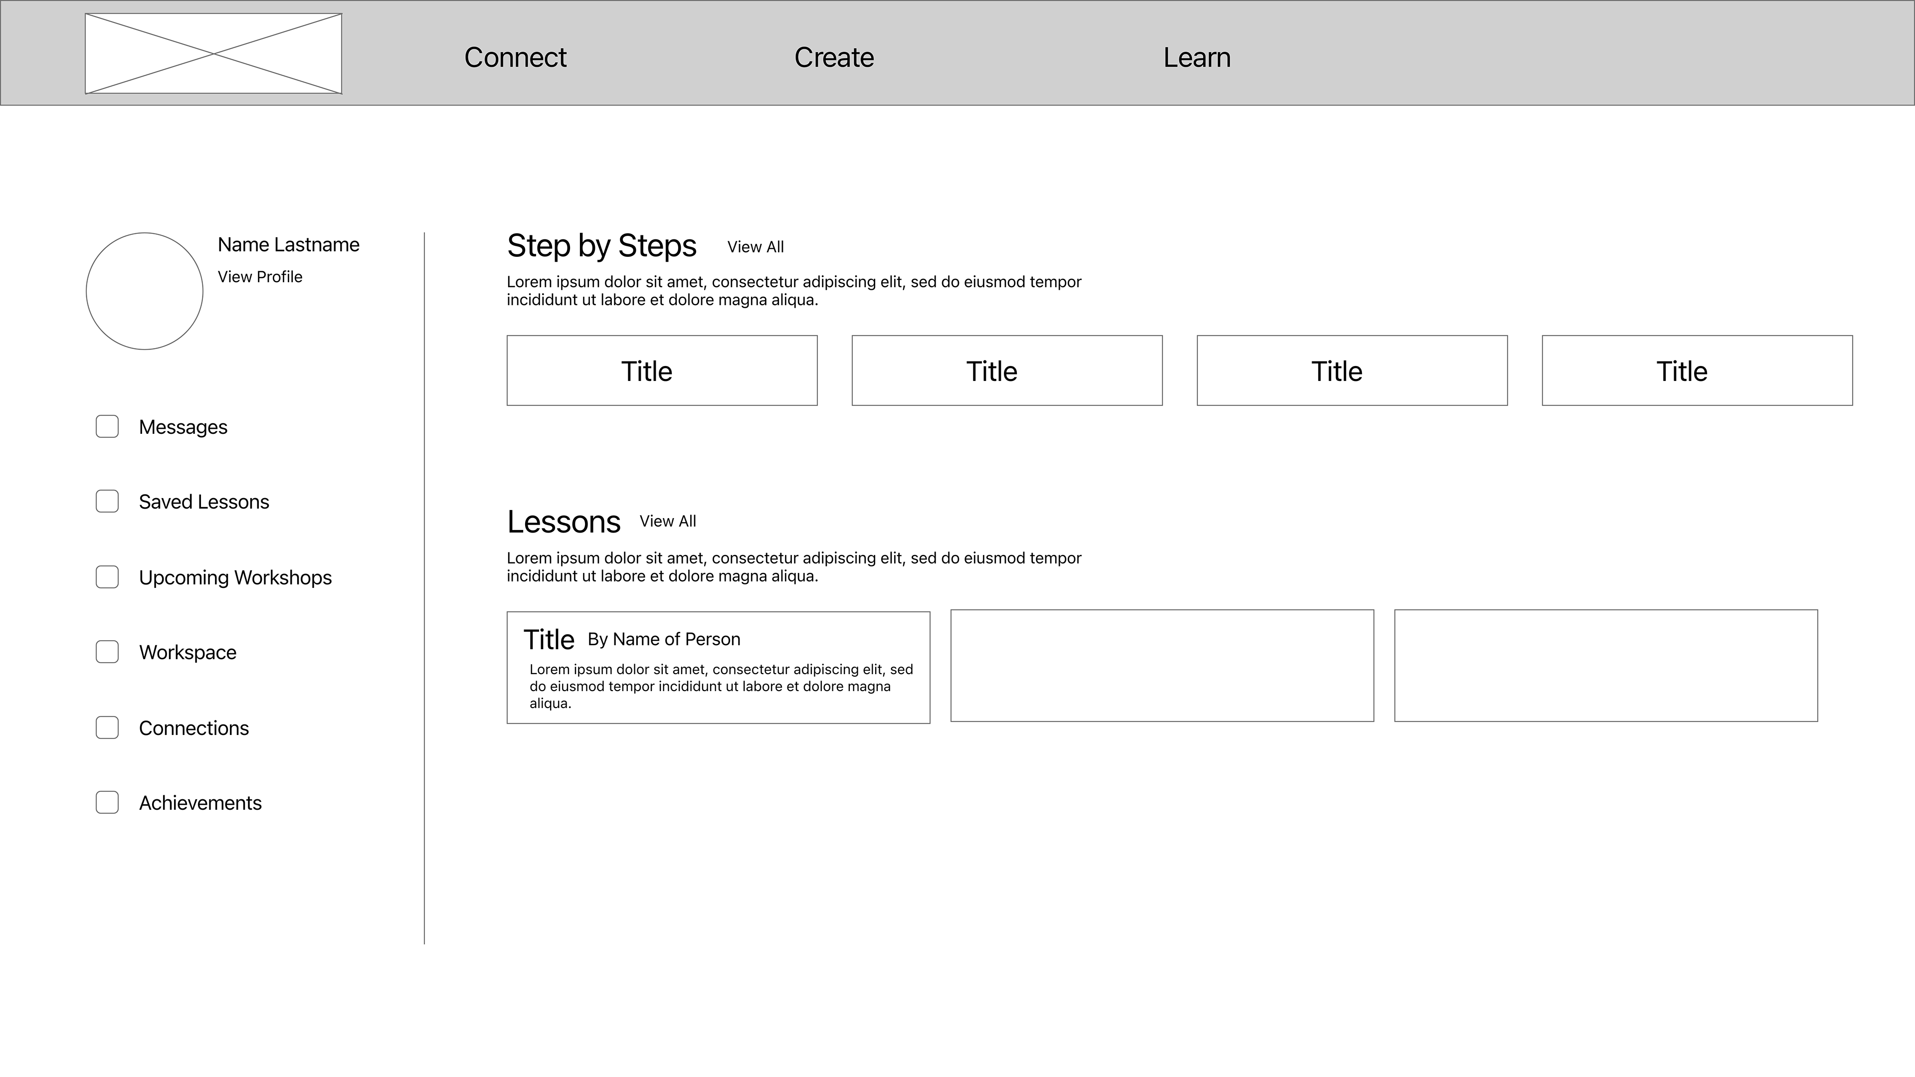Click the circular profile avatar
This screenshot has height=1077, width=1915.
click(x=144, y=291)
